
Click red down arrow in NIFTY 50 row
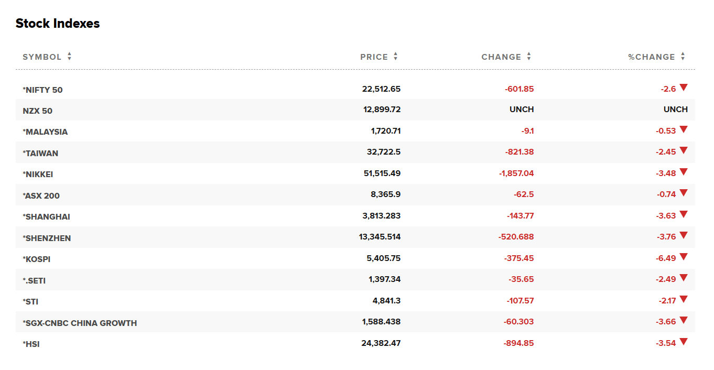pyautogui.click(x=683, y=88)
